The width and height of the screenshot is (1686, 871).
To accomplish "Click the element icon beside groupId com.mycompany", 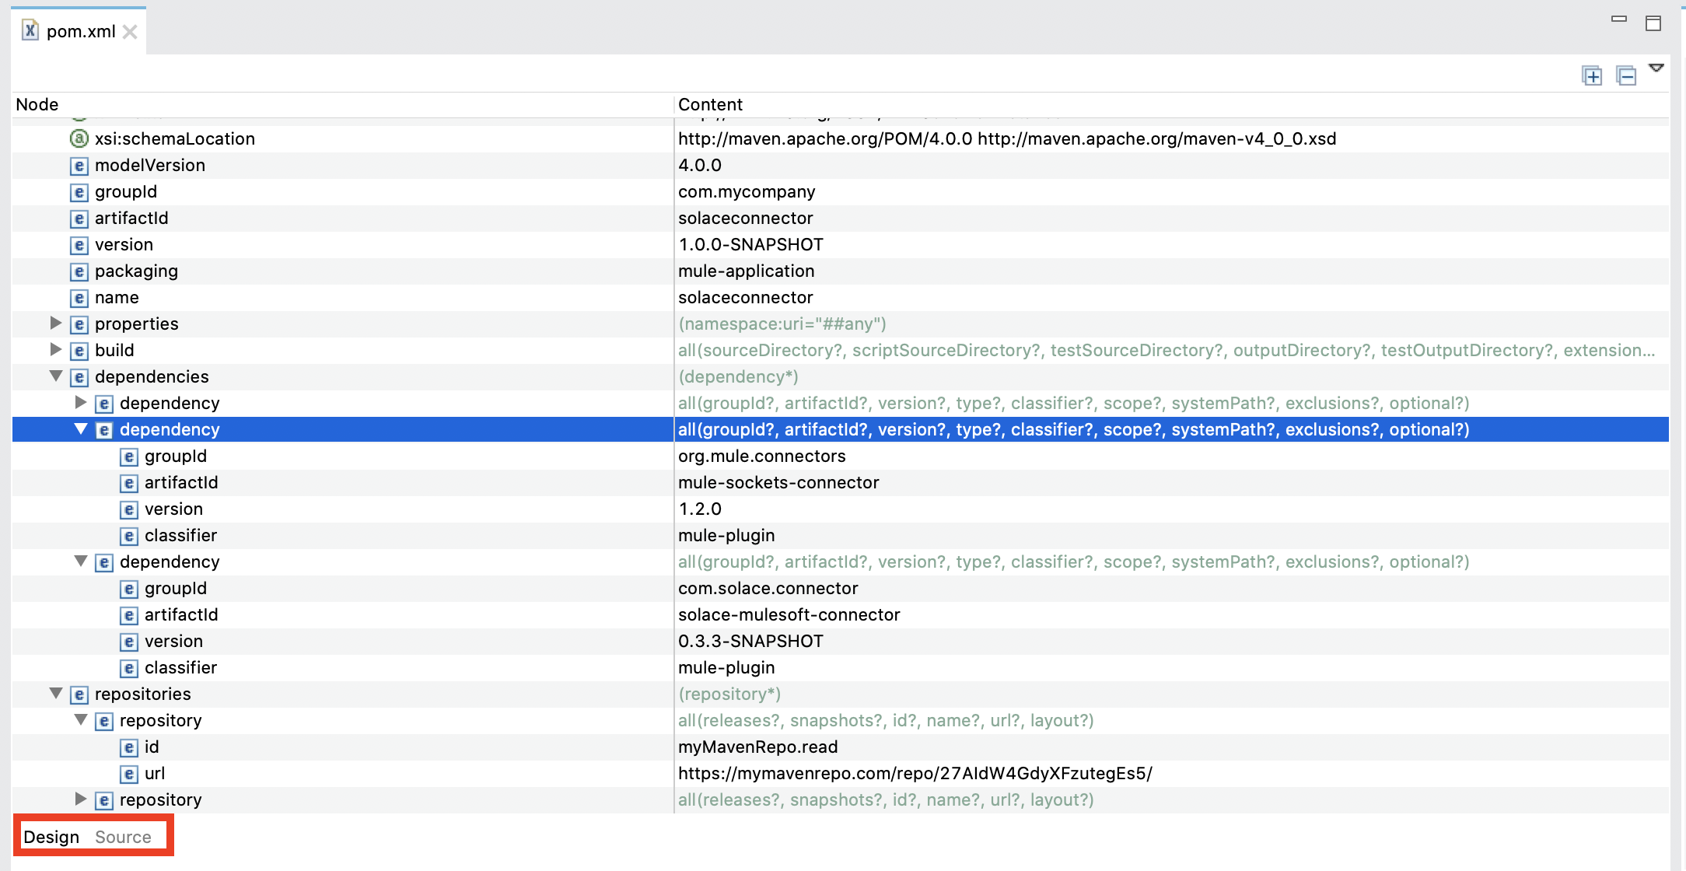I will [79, 191].
